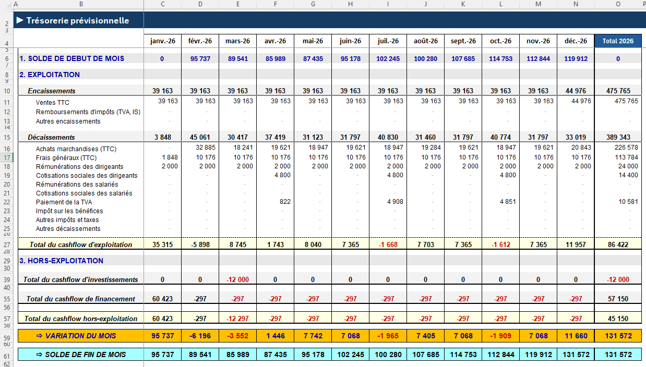Click row header 17
The width and height of the screenshot is (646, 367).
6,157
